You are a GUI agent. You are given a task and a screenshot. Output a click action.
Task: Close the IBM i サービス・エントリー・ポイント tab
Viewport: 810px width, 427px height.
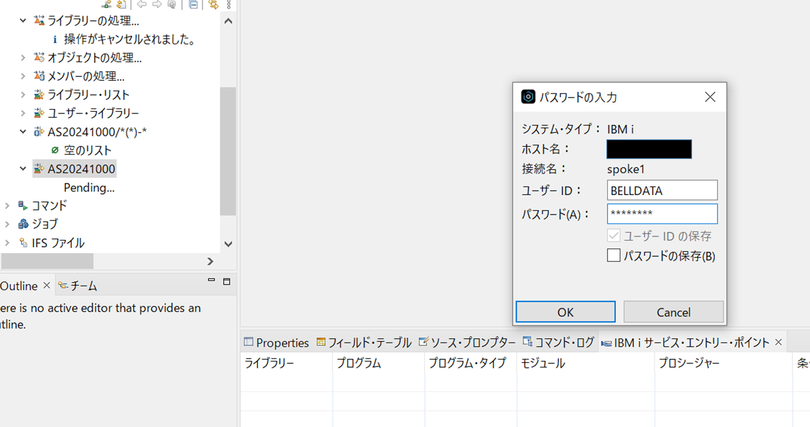point(778,342)
